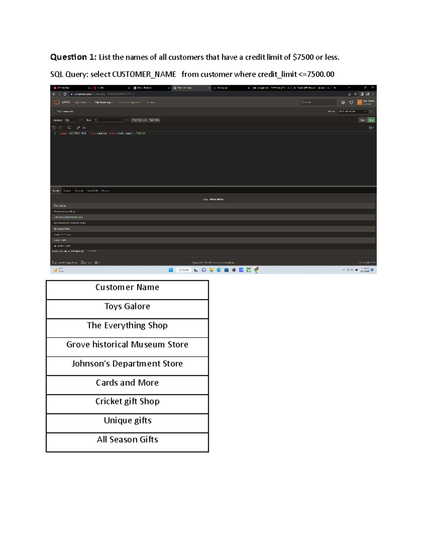Click the undo icon in the editor toolbar
The height and width of the screenshot is (553, 427).
[x=54, y=127]
